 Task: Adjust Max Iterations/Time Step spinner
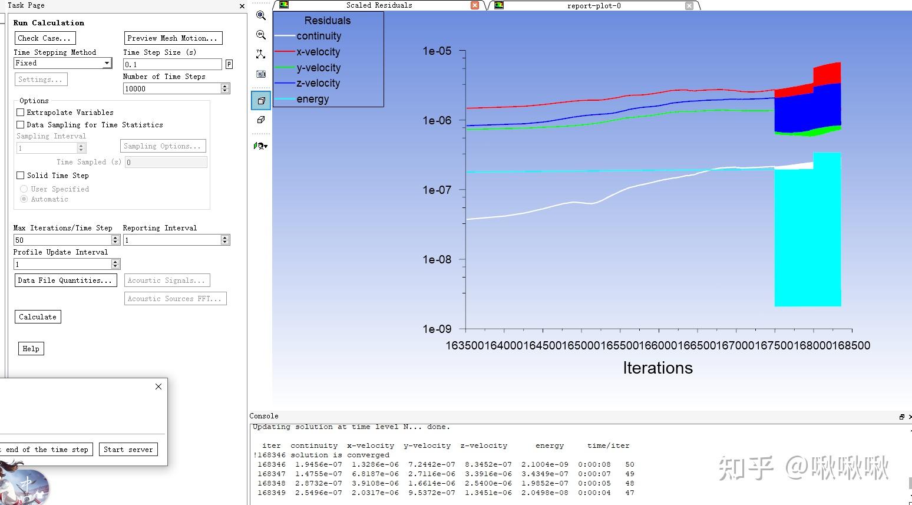(115, 240)
